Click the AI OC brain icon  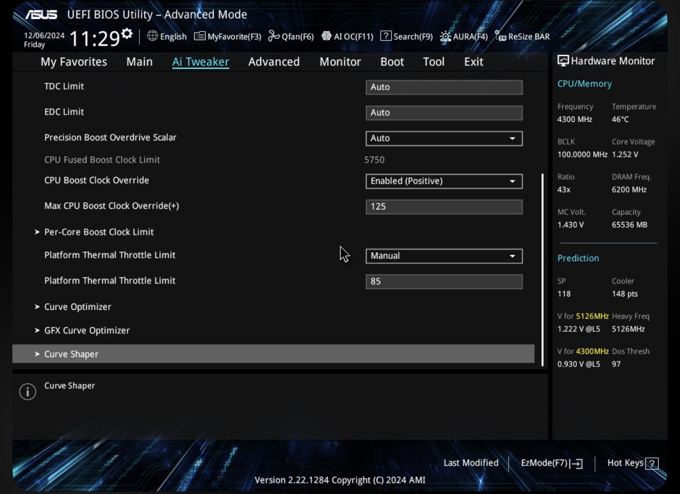point(327,36)
